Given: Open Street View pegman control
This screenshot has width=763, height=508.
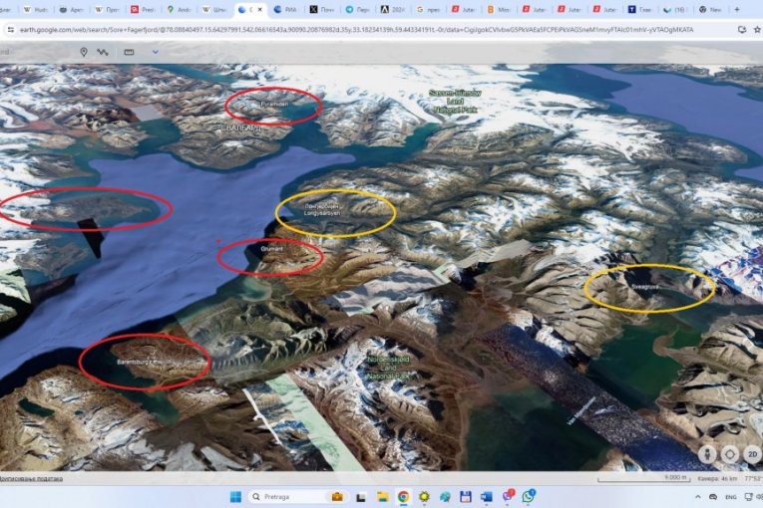Looking at the screenshot, I should 707,454.
